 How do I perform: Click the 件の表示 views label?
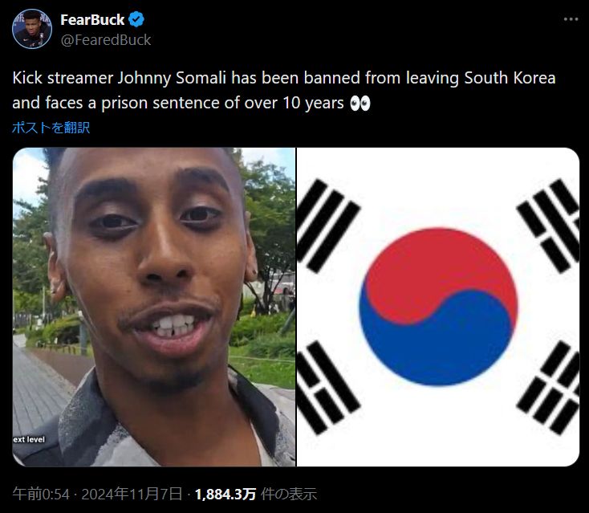(x=289, y=494)
